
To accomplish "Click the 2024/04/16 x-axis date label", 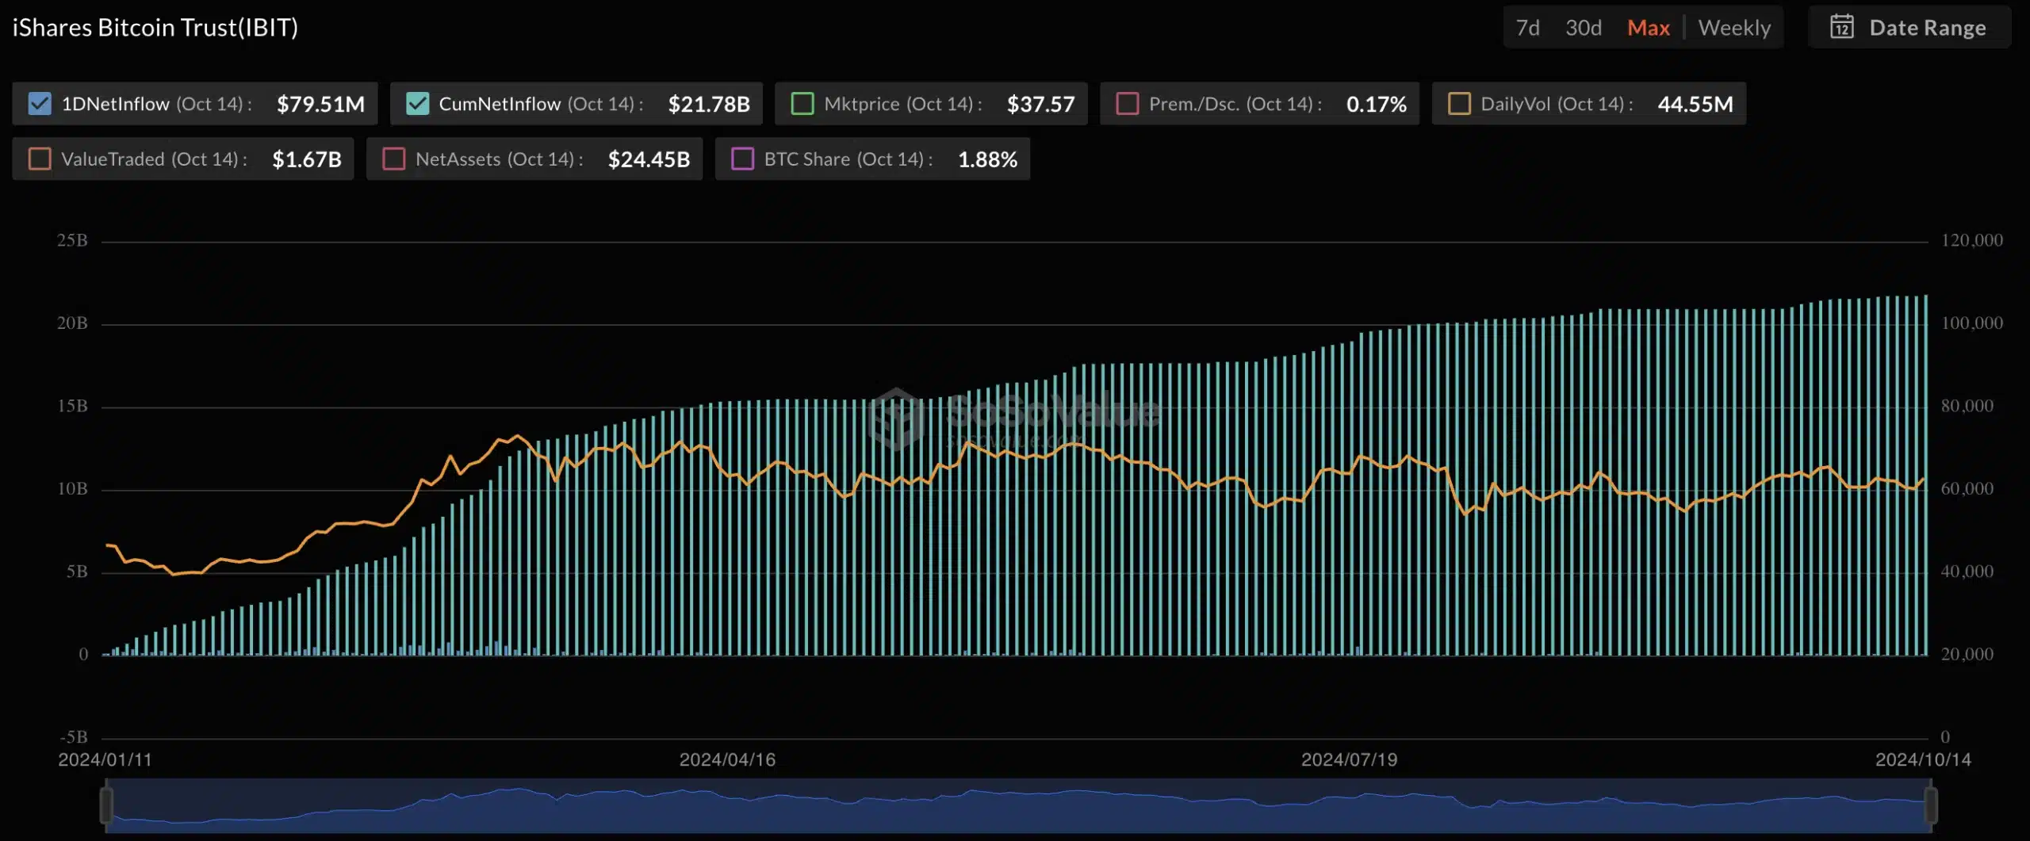I will [727, 759].
